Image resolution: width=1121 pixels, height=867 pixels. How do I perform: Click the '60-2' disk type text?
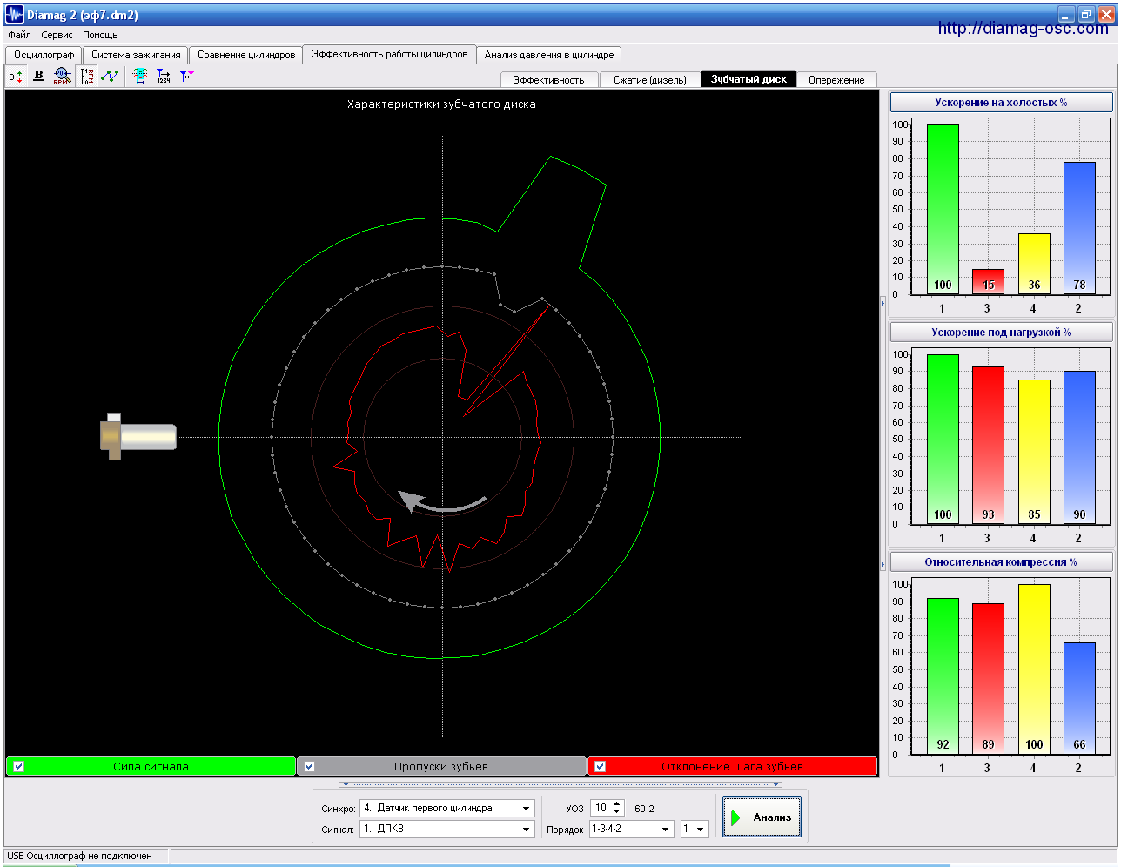click(x=644, y=809)
